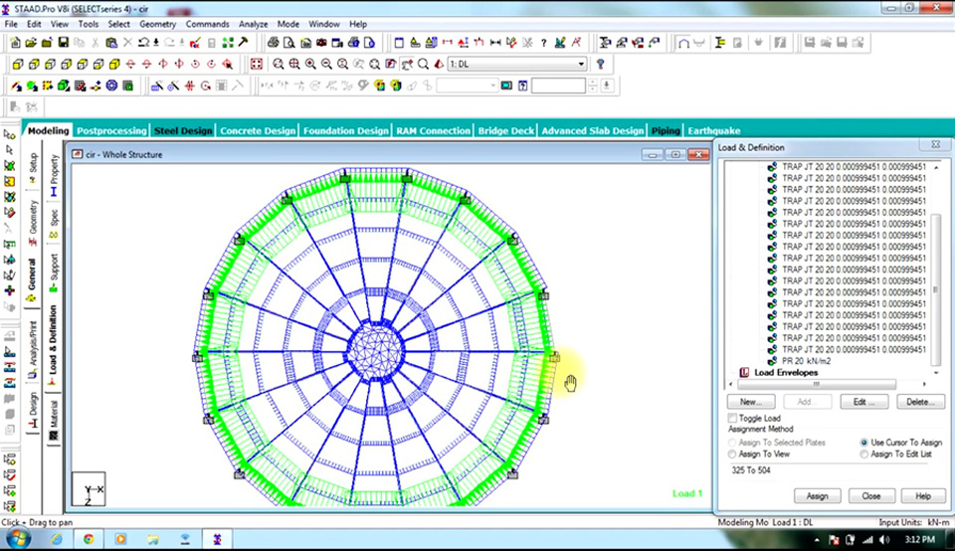Select the Use Cursor To Assign option

click(x=862, y=442)
